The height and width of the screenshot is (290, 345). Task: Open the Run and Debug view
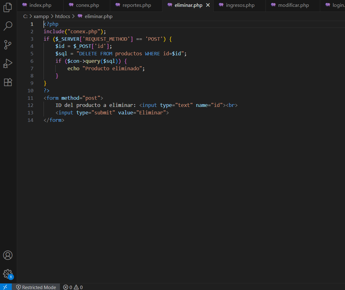tap(8, 63)
